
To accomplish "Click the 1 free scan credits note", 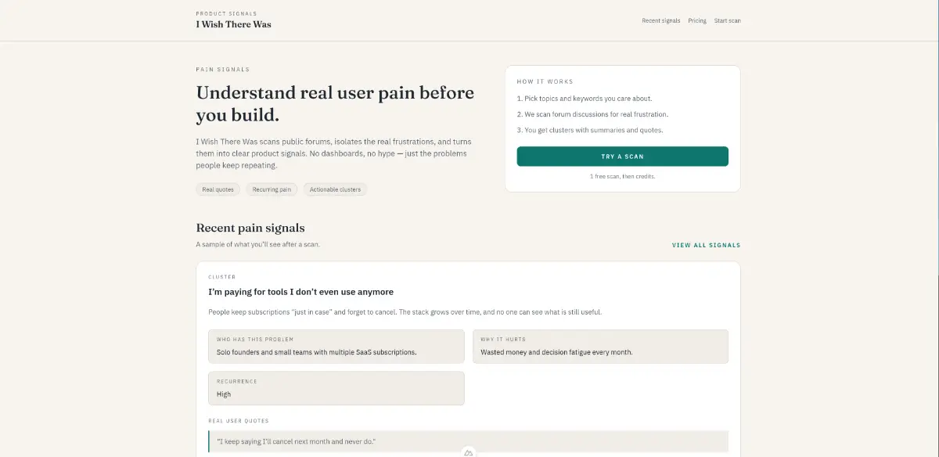I will click(622, 177).
